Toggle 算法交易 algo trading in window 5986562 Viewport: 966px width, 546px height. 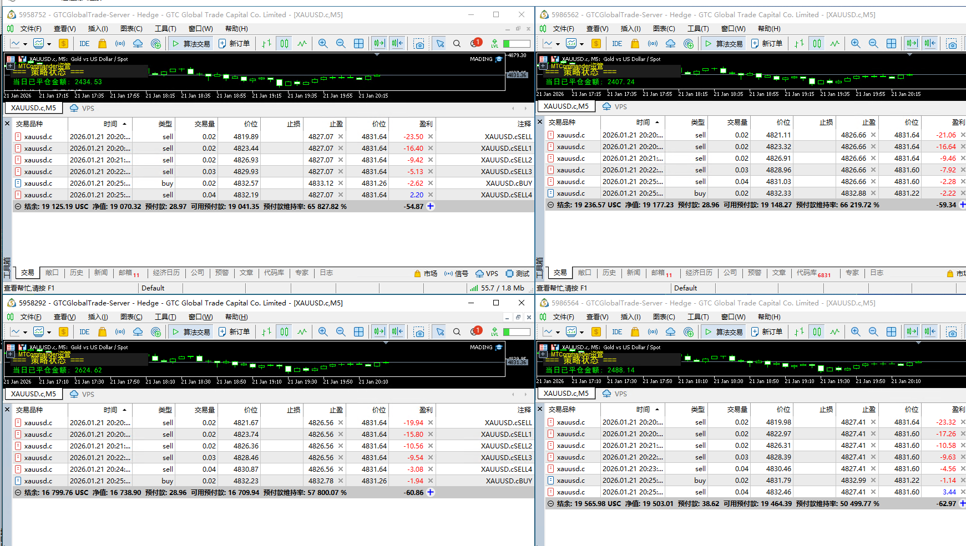click(x=724, y=44)
